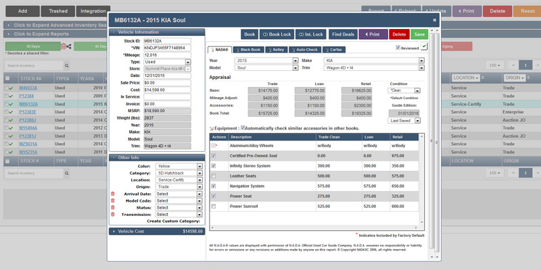The width and height of the screenshot is (541, 270).
Task: Open the vehicle Type dropdown
Action: (x=167, y=62)
